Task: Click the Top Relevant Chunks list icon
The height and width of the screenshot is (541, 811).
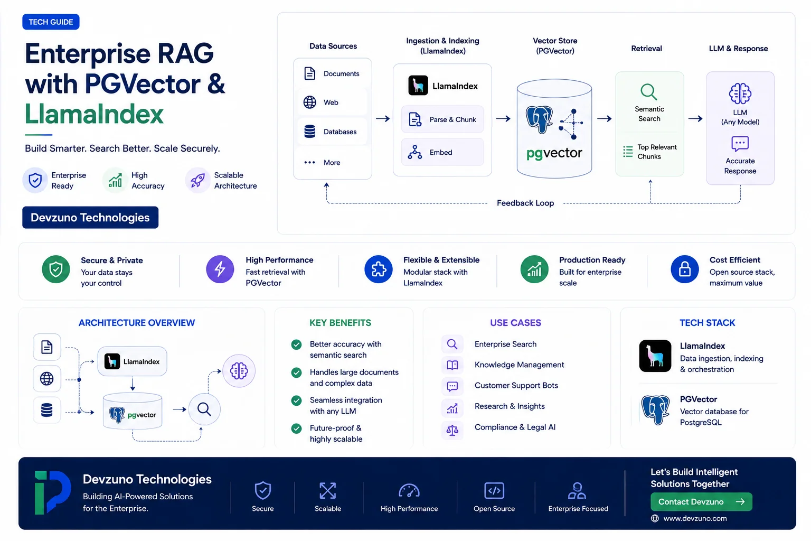Action: click(628, 152)
